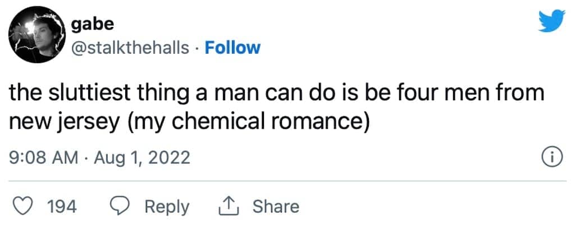Screen dimensions: 575x227
Task: Click the Reply text label
Action: [x=167, y=207]
